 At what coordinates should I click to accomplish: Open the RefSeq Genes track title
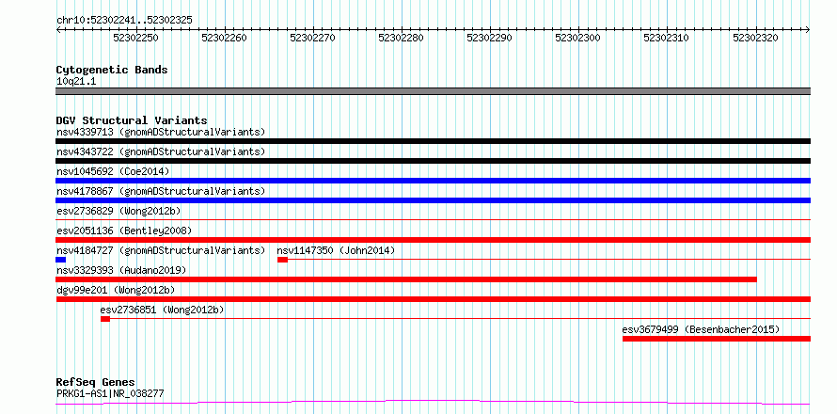click(96, 383)
